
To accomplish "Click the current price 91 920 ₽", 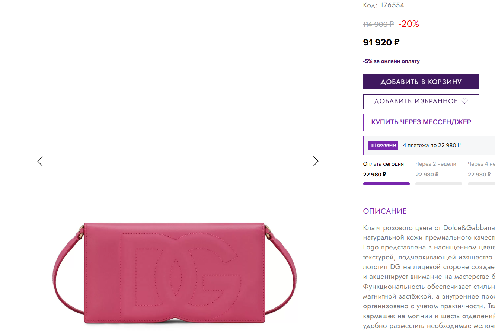I will coord(381,42).
